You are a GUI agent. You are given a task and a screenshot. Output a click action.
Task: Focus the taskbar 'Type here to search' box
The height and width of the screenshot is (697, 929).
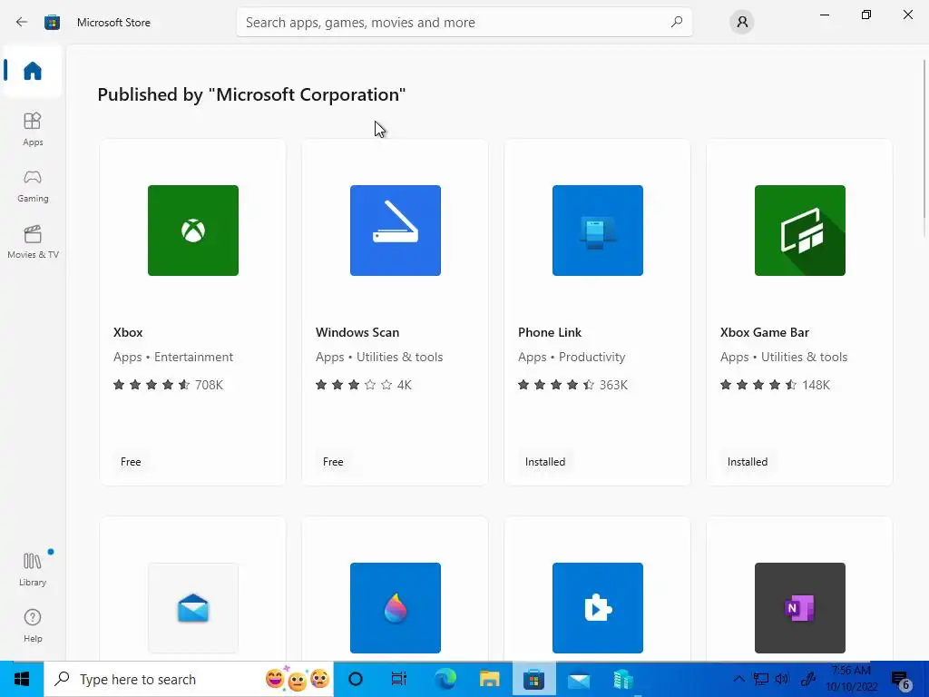point(189,679)
